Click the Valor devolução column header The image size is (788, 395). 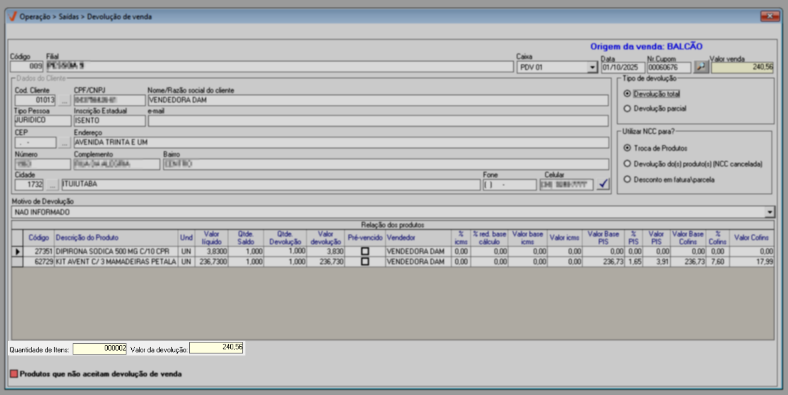[x=325, y=238]
